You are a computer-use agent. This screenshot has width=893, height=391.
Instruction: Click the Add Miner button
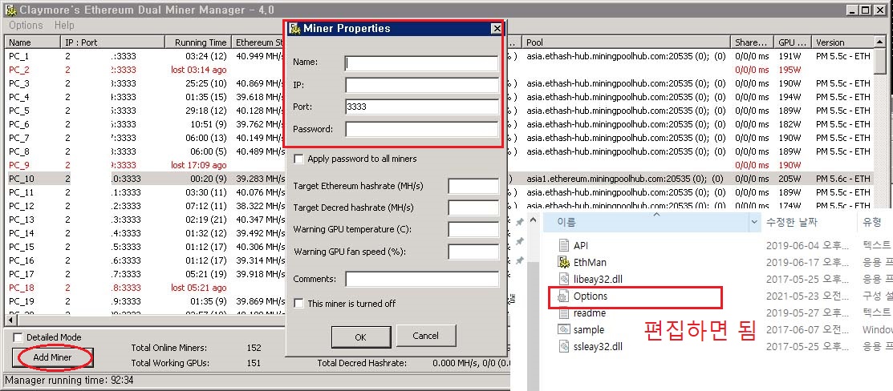click(52, 357)
